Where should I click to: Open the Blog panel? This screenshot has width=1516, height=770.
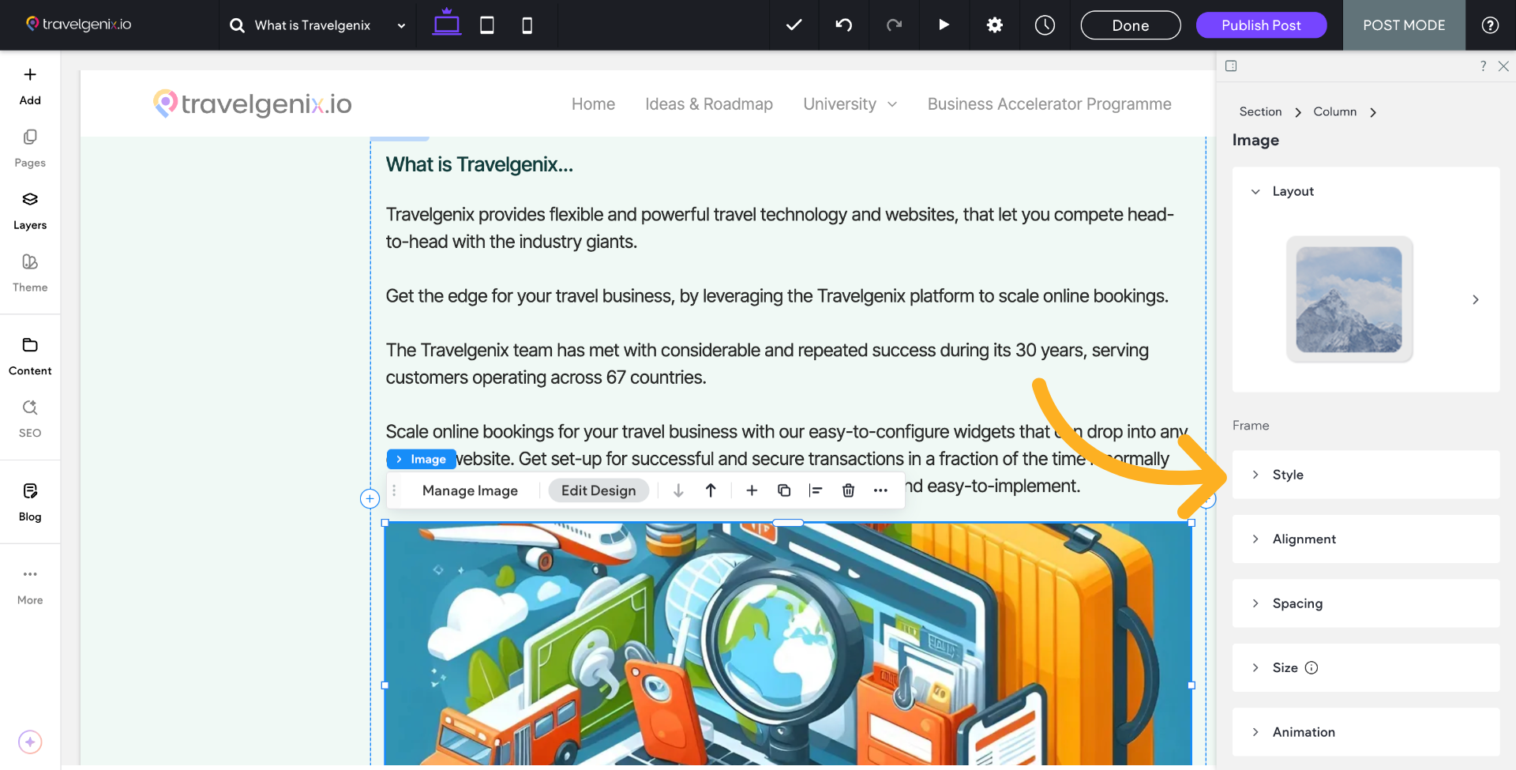(x=29, y=501)
